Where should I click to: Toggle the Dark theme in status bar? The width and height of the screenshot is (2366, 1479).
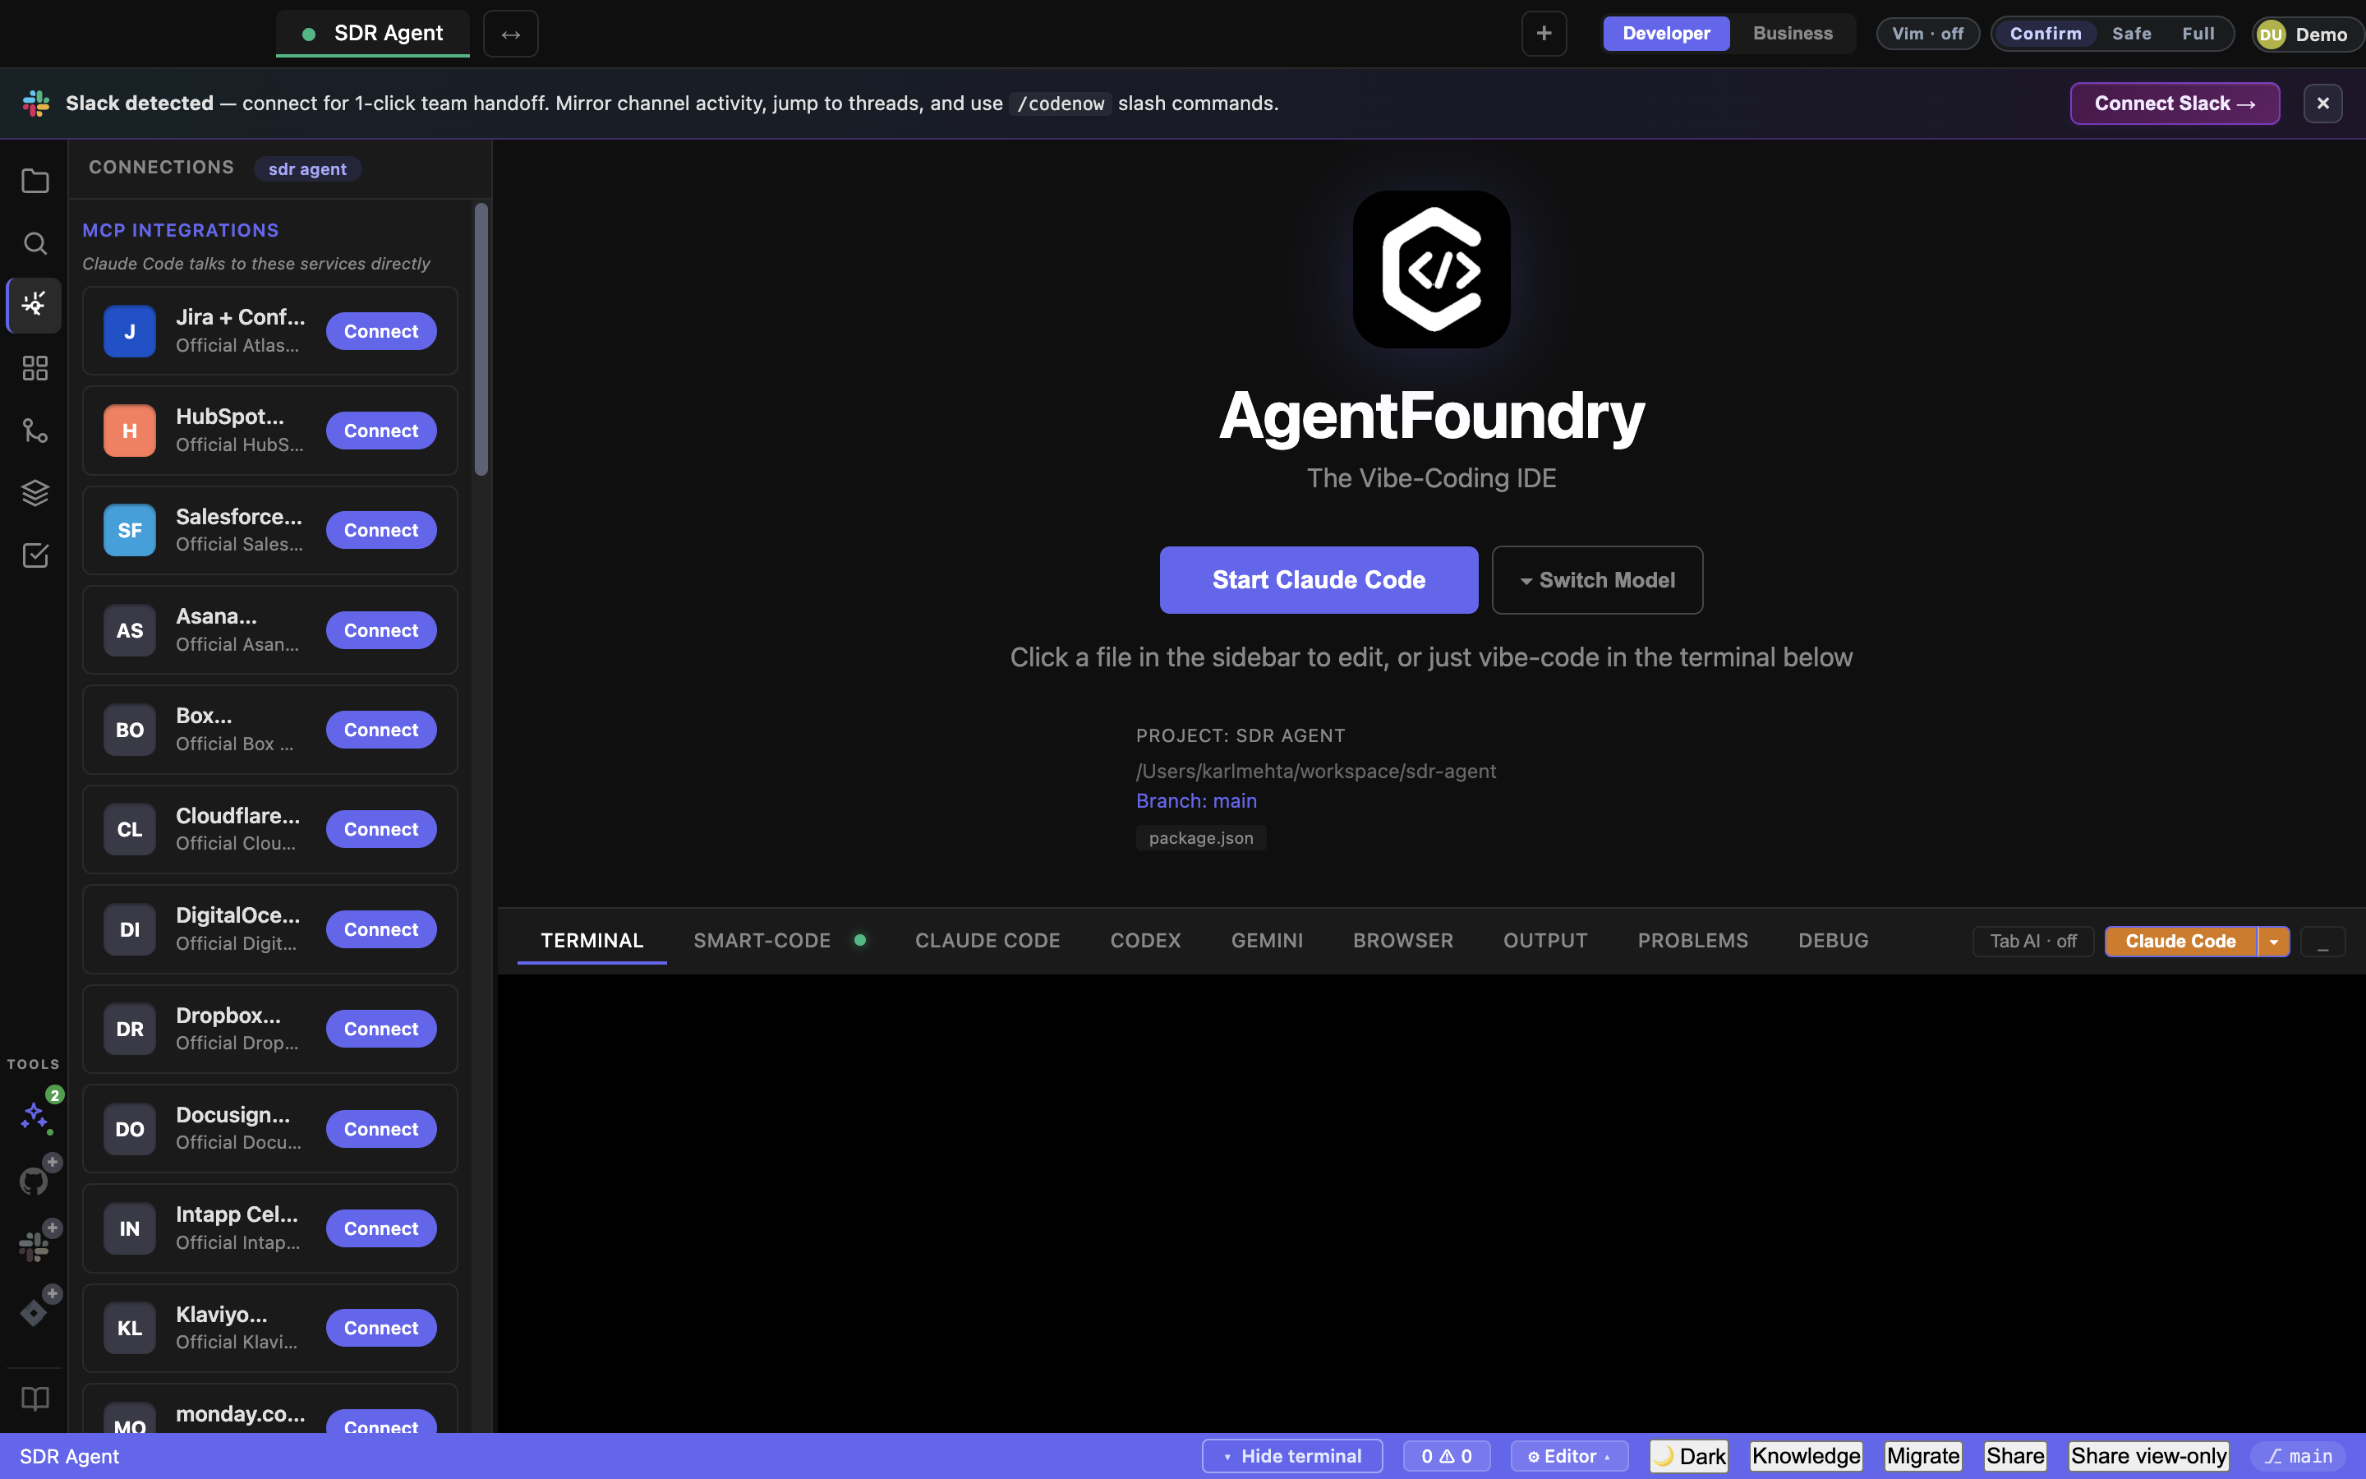pos(1688,1457)
